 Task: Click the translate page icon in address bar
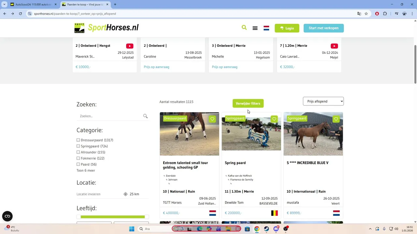[x=359, y=14]
